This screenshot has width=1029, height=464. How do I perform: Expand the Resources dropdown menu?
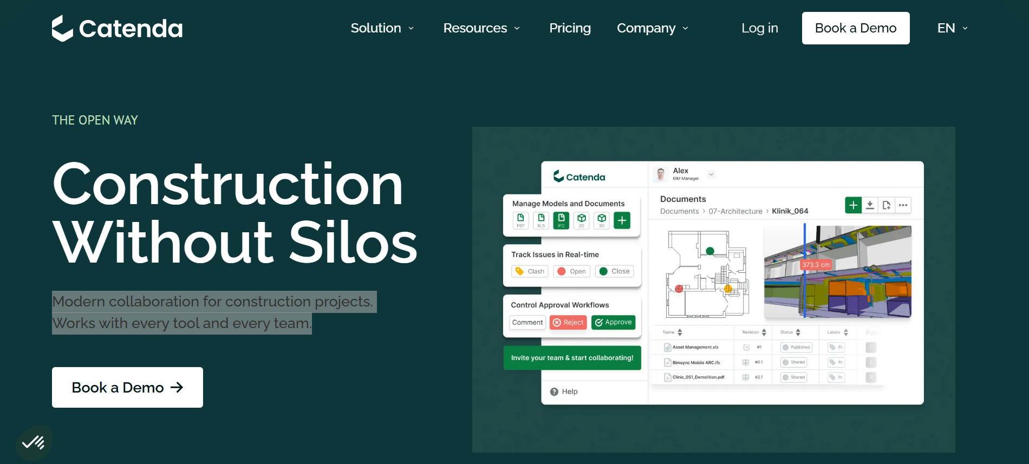481,28
